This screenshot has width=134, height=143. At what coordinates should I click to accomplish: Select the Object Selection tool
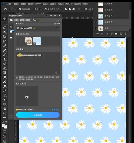(x=5, y=32)
